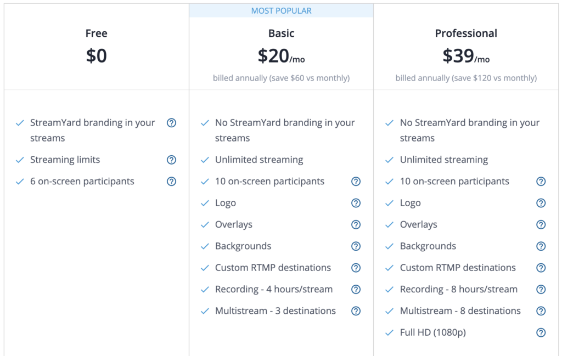This screenshot has width=562, height=356.
Task: Click help icon for Free StreamYard branding
Action: pos(171,123)
